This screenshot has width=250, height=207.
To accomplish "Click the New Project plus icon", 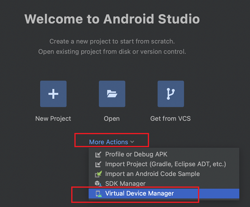I will click(53, 94).
